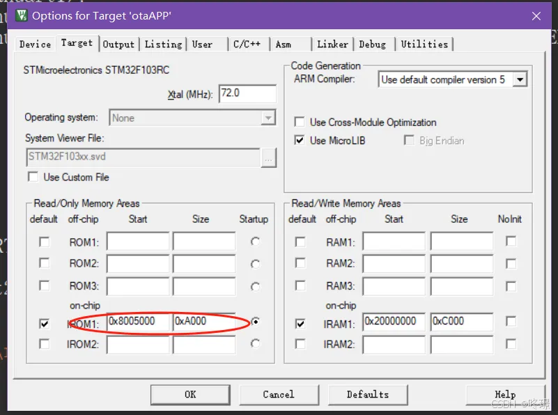Click the Xtal (MHz) input field

point(247,93)
